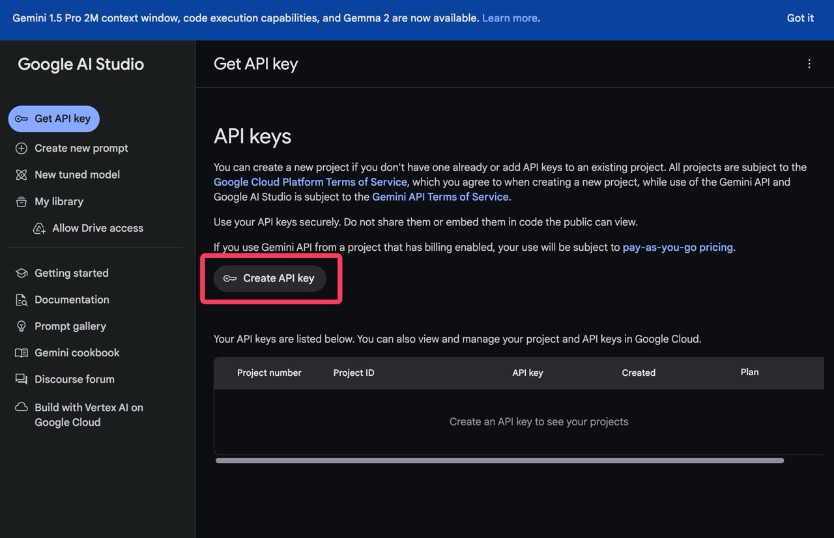Click the Documentation page icon
Viewport: 834px width, 538px height.
(22, 300)
